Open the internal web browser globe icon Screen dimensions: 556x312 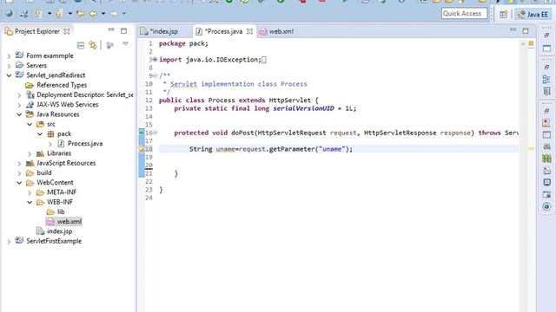(9, 14)
